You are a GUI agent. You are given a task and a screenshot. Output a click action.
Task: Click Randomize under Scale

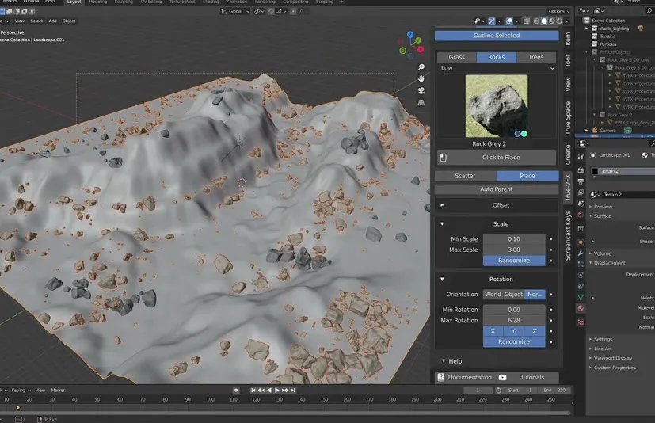pos(514,261)
